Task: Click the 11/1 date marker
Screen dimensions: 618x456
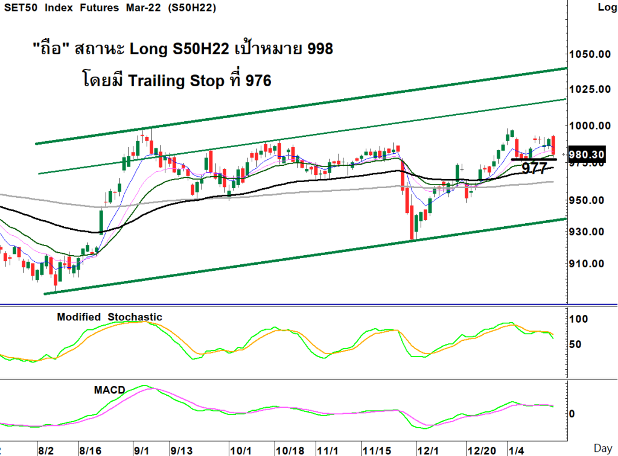Action: point(328,451)
